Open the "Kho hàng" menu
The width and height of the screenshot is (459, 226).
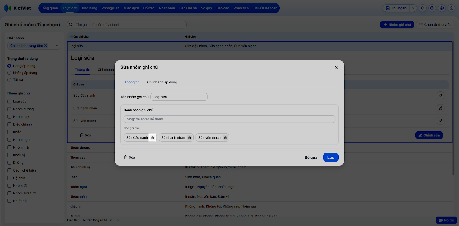click(90, 8)
